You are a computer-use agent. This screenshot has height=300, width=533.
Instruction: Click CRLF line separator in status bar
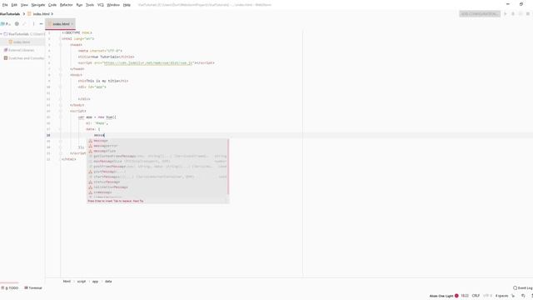click(x=476, y=296)
